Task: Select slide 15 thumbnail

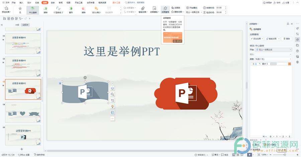Action: (x=23, y=135)
